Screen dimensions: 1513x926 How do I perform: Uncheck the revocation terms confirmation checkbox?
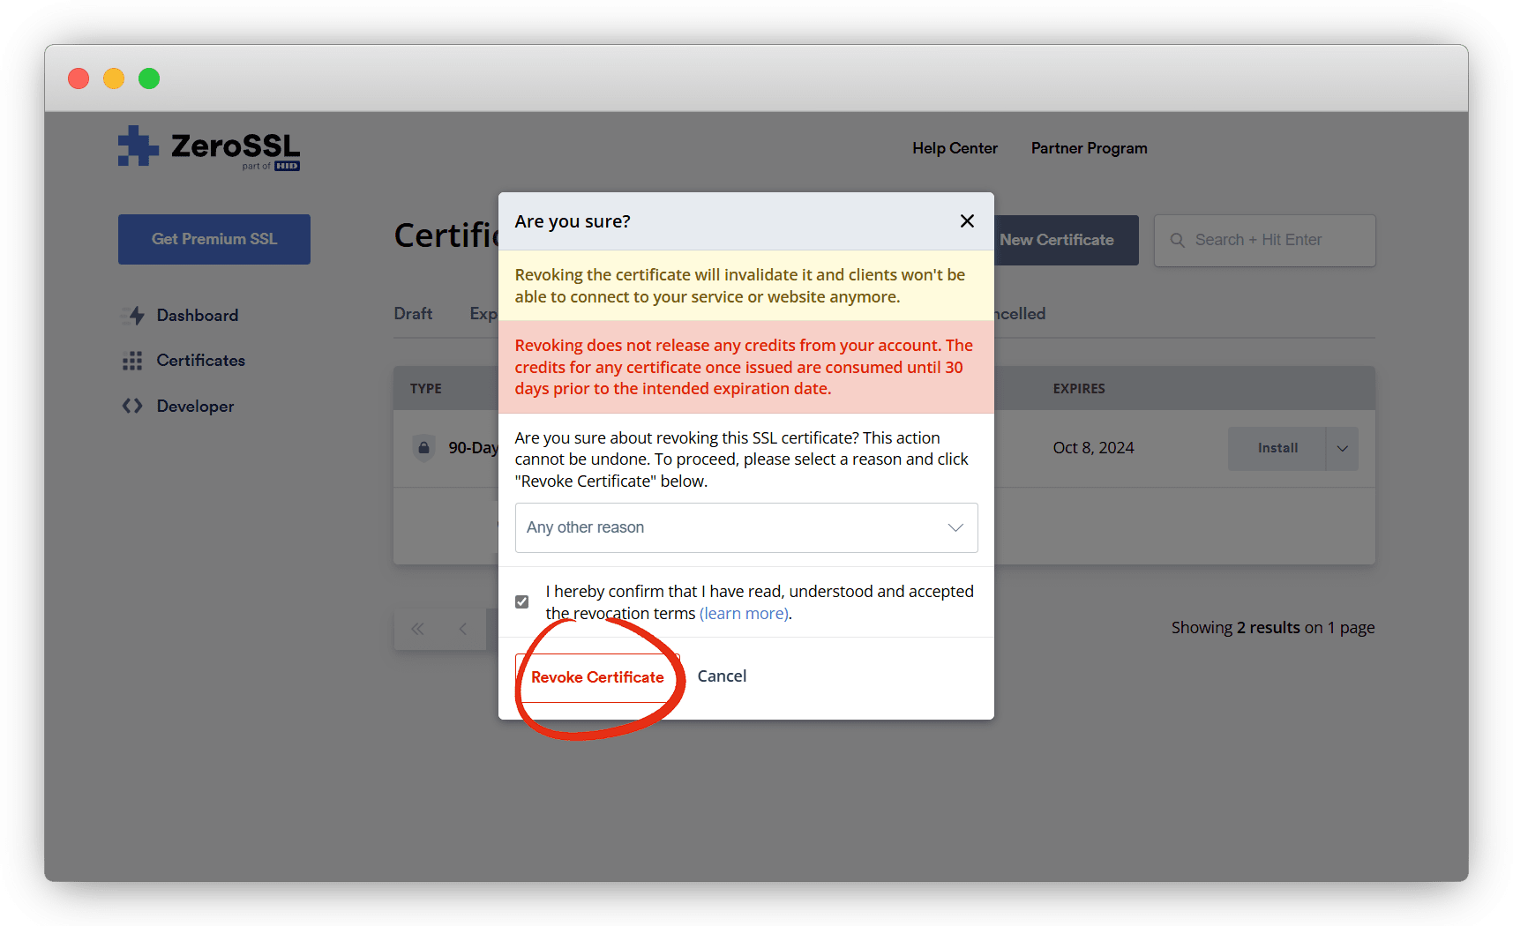(x=522, y=602)
